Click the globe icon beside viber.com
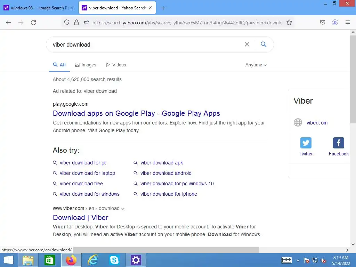This screenshot has width=356, height=267. 298,123
